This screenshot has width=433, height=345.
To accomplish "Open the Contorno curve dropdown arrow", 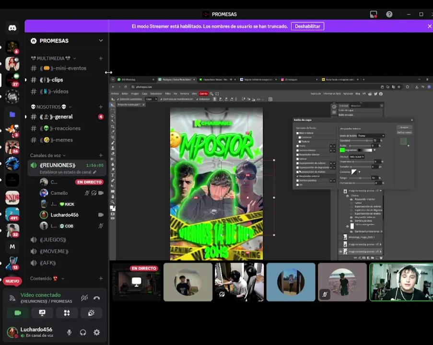I will pos(359,172).
